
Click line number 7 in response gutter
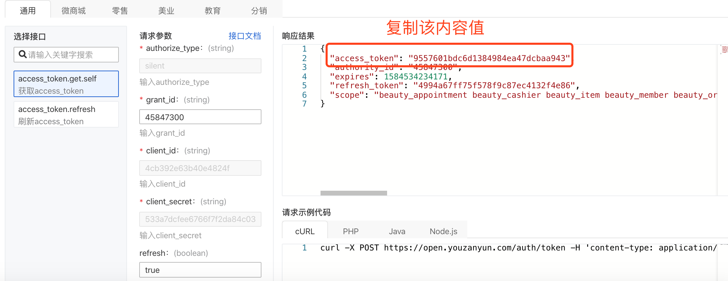(304, 104)
